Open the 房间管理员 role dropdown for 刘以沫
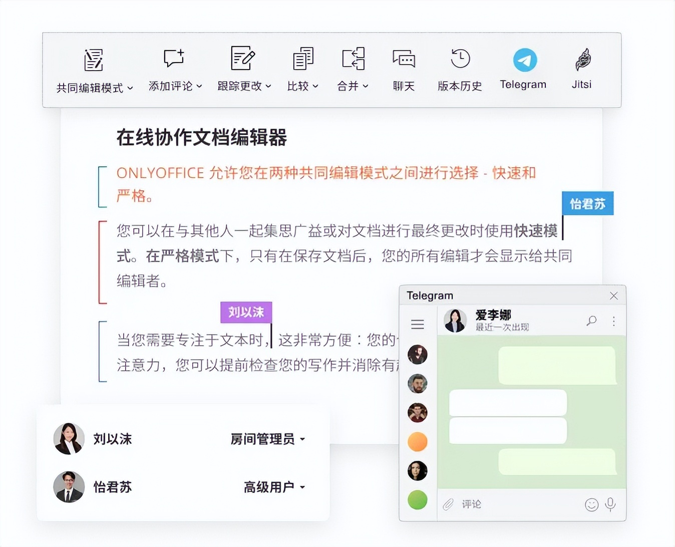The height and width of the screenshot is (547, 675). (x=268, y=439)
